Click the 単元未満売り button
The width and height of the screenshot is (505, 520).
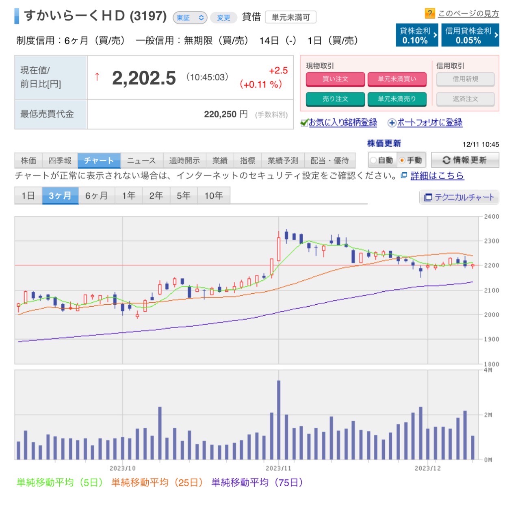click(x=397, y=99)
